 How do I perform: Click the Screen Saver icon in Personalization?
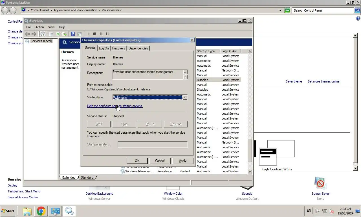(x=320, y=183)
